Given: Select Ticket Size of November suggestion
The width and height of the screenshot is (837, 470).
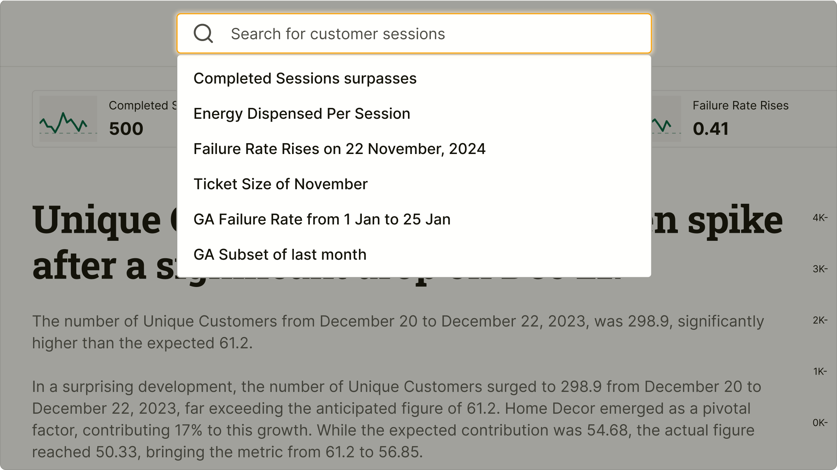Looking at the screenshot, I should [x=280, y=184].
